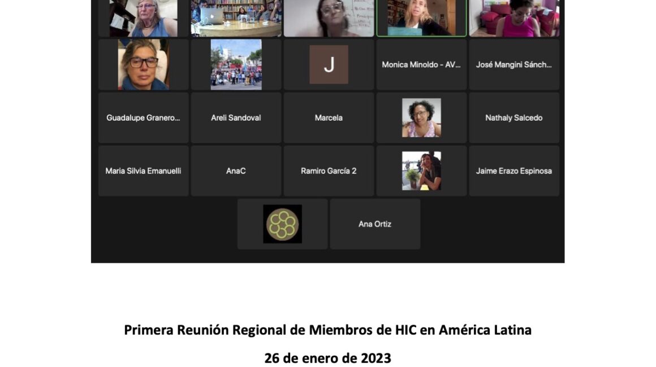Select the AnaC participant tile
The height and width of the screenshot is (367, 656).
(236, 171)
